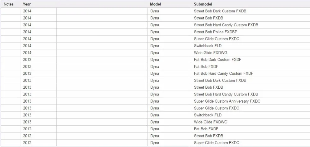The width and height of the screenshot is (310, 147).
Task: Select the 2014 Wide Glide FXDWG submodel
Action: click(x=210, y=53)
